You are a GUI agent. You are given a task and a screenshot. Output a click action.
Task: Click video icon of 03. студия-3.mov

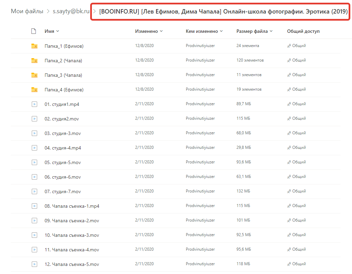pyautogui.click(x=34, y=133)
